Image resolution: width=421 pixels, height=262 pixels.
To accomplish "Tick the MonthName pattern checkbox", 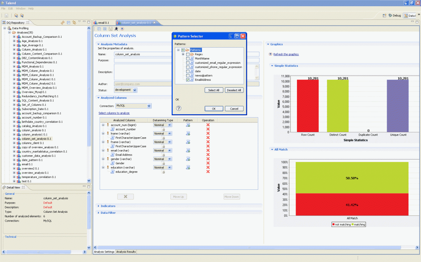I will (188, 58).
